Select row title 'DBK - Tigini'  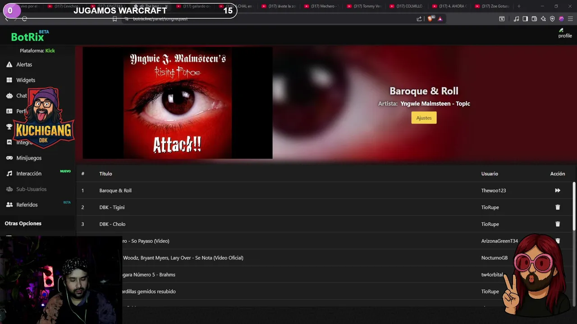[112, 207]
